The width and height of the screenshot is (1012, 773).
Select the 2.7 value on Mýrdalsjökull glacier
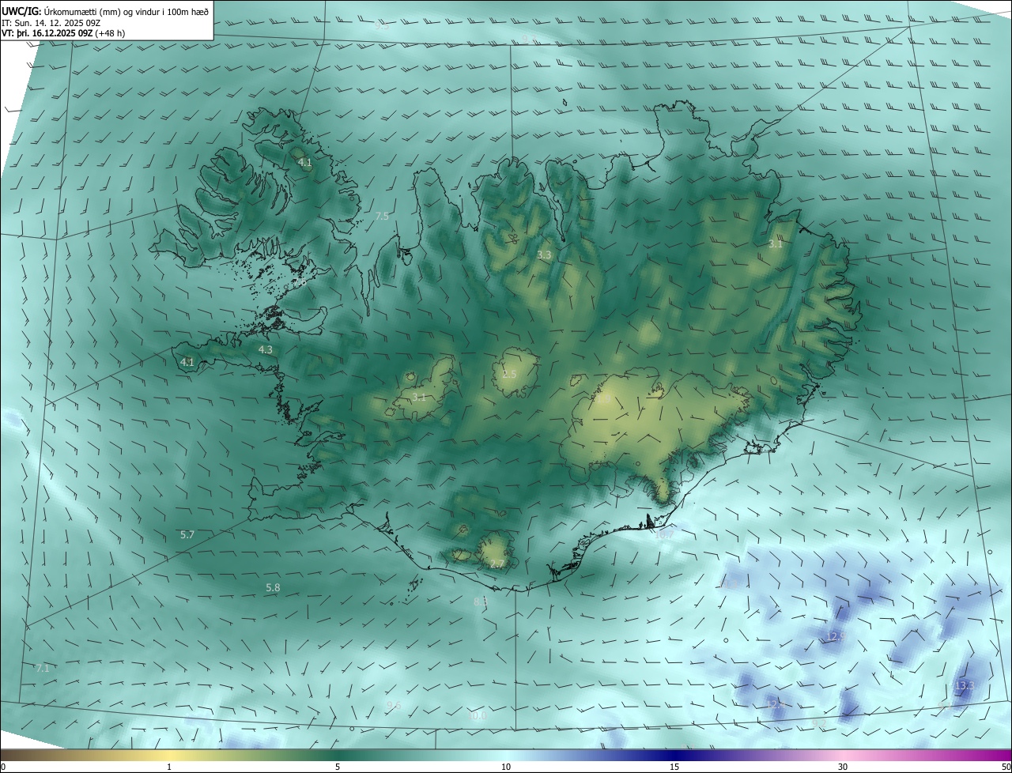click(x=497, y=564)
